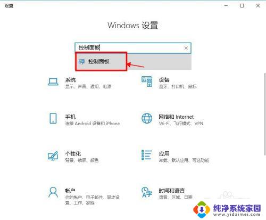This screenshot has height=220, width=266.
Task: Click the 背景、锁屏、颜色 description
Action: coord(82,160)
